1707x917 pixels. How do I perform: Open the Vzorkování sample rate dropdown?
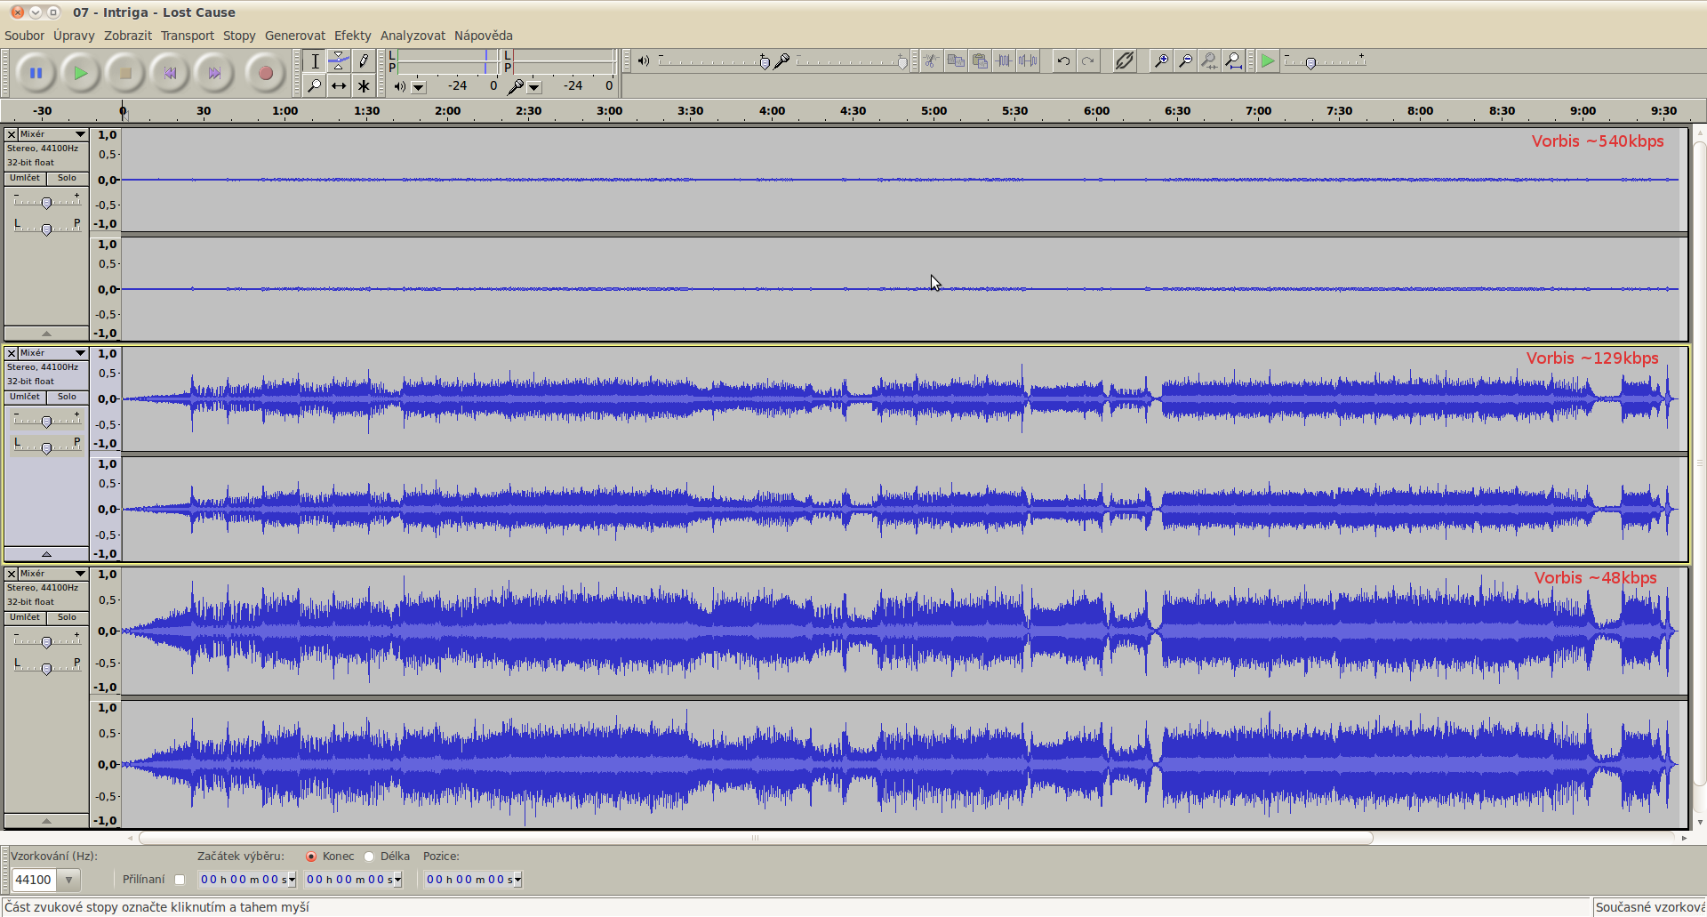point(68,880)
